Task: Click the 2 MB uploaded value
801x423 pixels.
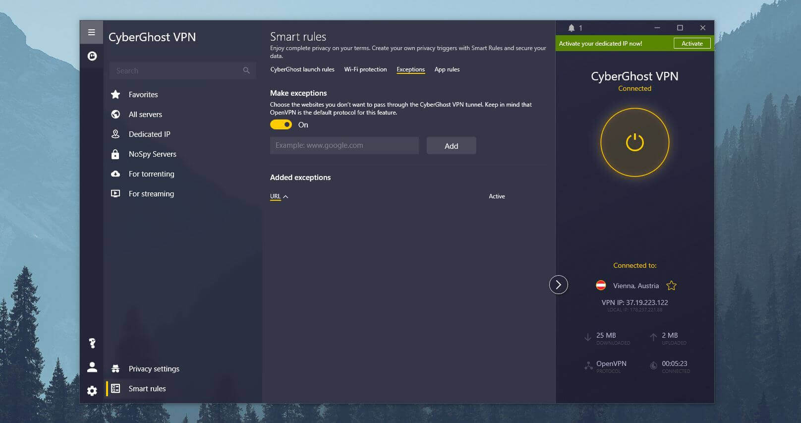Action: click(x=670, y=335)
